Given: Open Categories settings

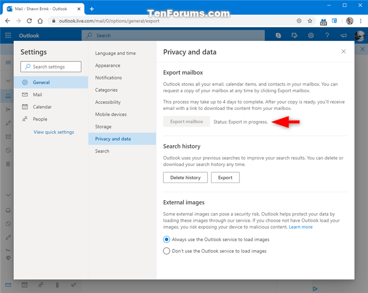Looking at the screenshot, I should [x=122, y=90].
